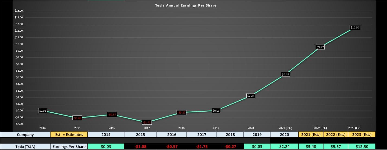The height and width of the screenshot is (150, 387).
Task: Select the $14.00 y-axis label
Action: point(19,18)
